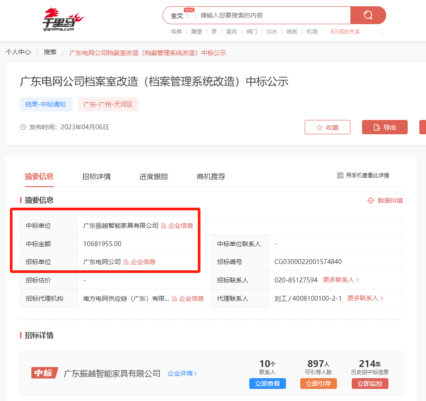This screenshot has width=426, height=401.
Task: Open 企业信息 for 南方电网供应链
Action: [192, 299]
